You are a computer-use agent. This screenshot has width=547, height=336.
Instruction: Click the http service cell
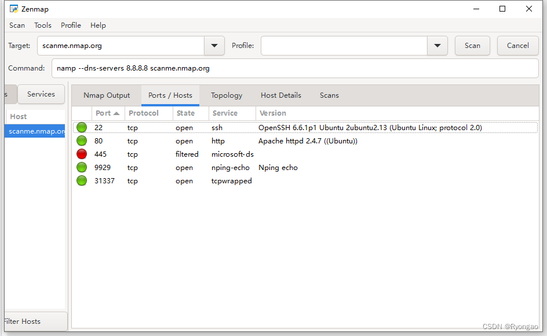coord(218,141)
